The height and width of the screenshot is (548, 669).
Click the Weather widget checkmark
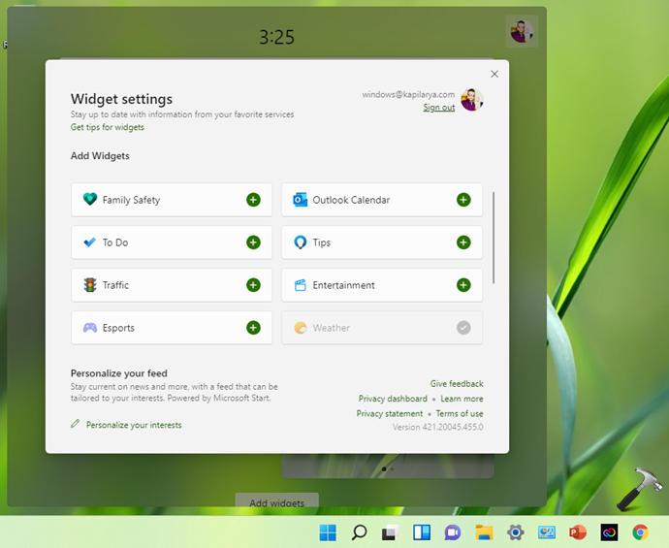click(463, 328)
